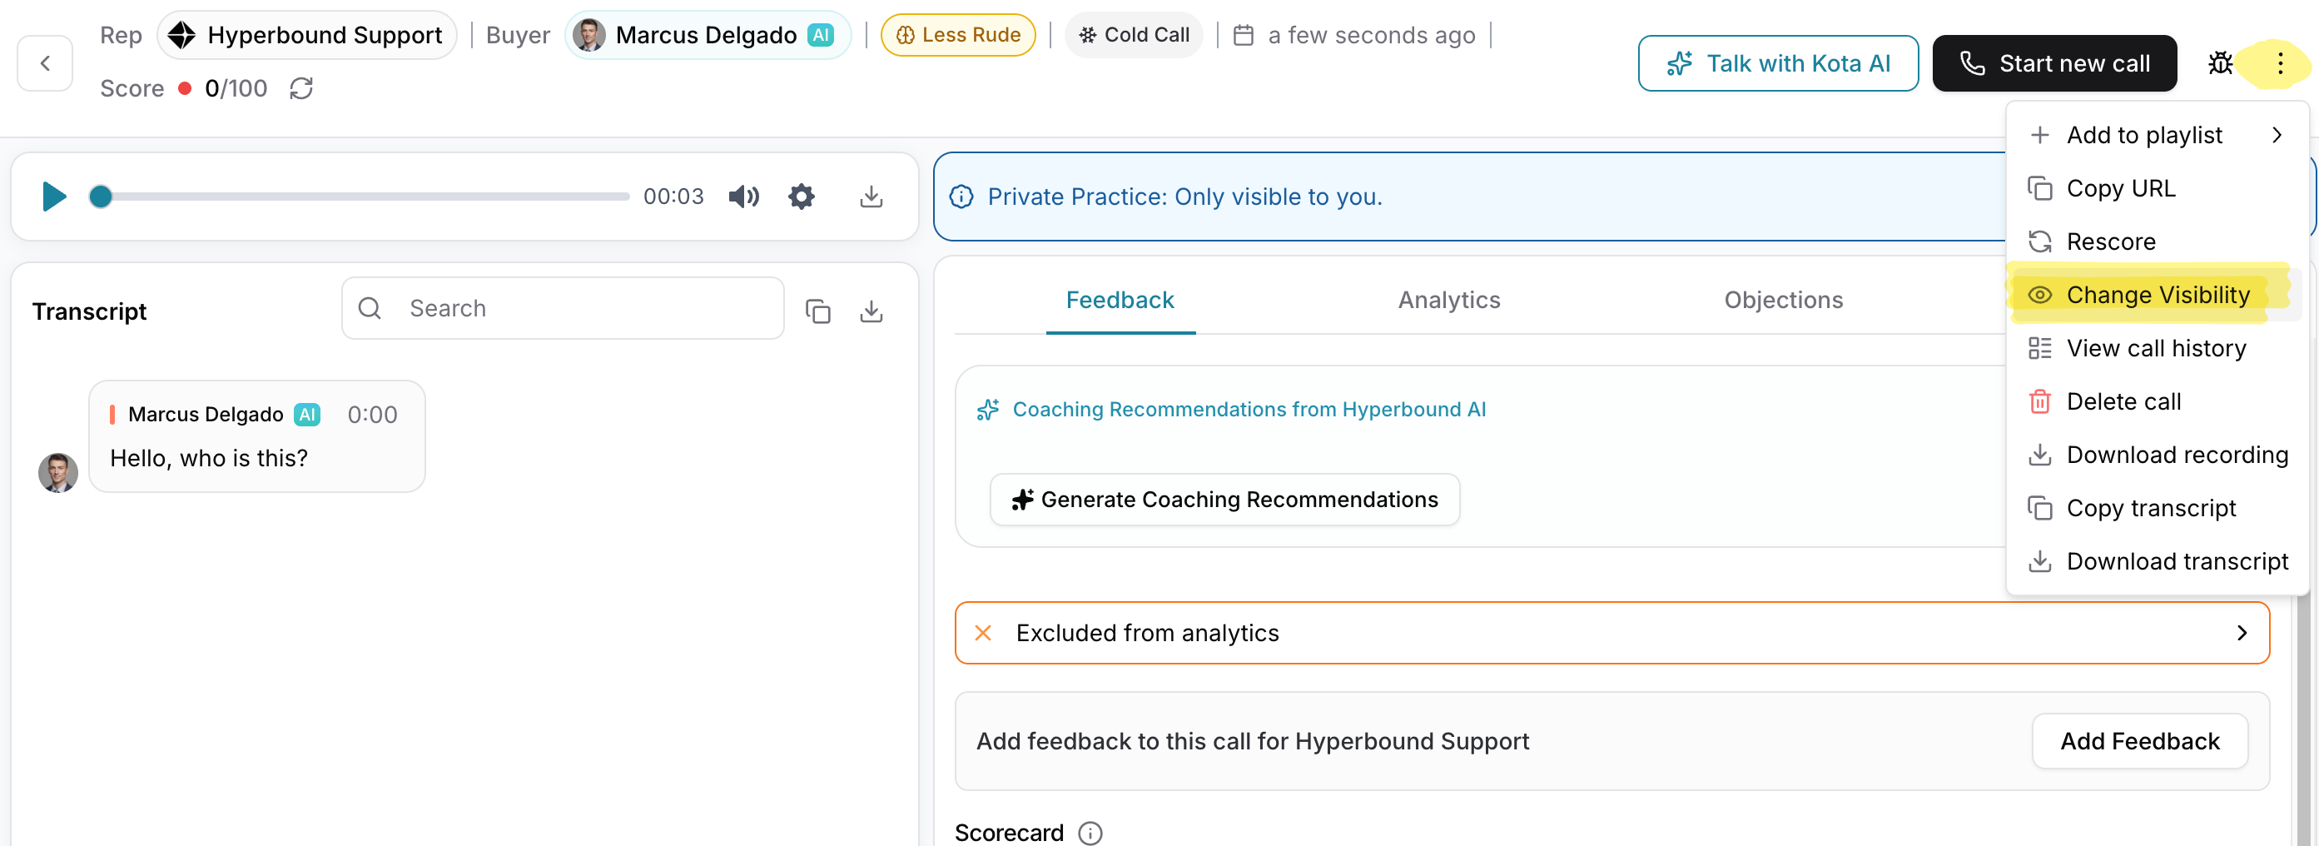Screen dimensions: 2319x846
Task: Refresh the score with the reload icon
Action: (301, 88)
